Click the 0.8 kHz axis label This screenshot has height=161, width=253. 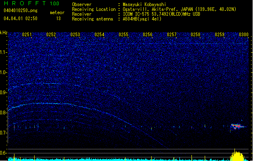coord(4,113)
